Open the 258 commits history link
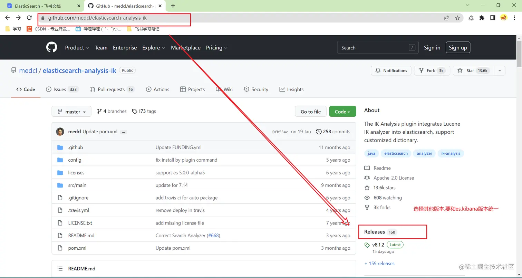The width and height of the screenshot is (522, 278). pos(333,132)
